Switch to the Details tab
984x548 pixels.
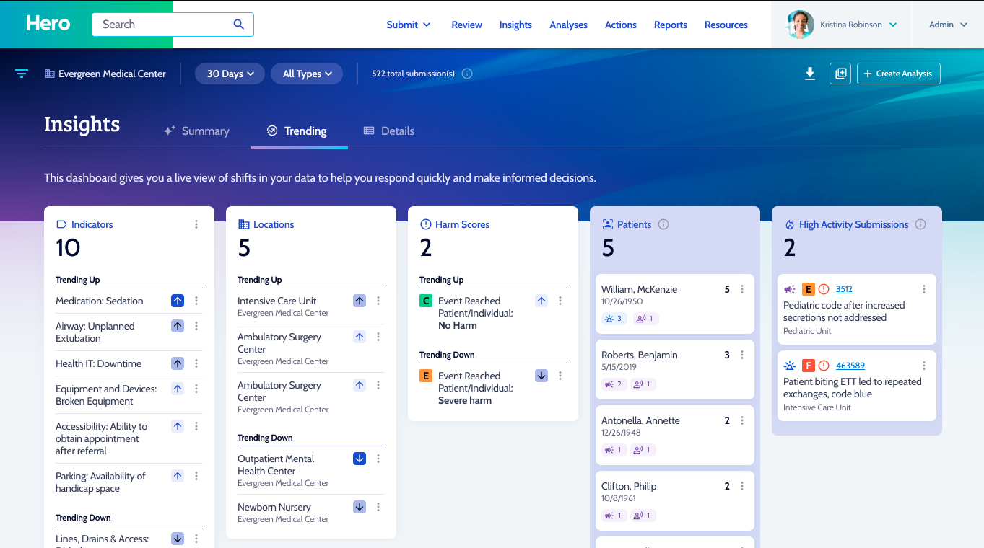coord(389,131)
